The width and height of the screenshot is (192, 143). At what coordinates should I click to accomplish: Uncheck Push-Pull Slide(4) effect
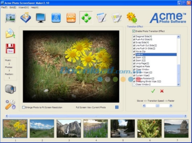134,39
